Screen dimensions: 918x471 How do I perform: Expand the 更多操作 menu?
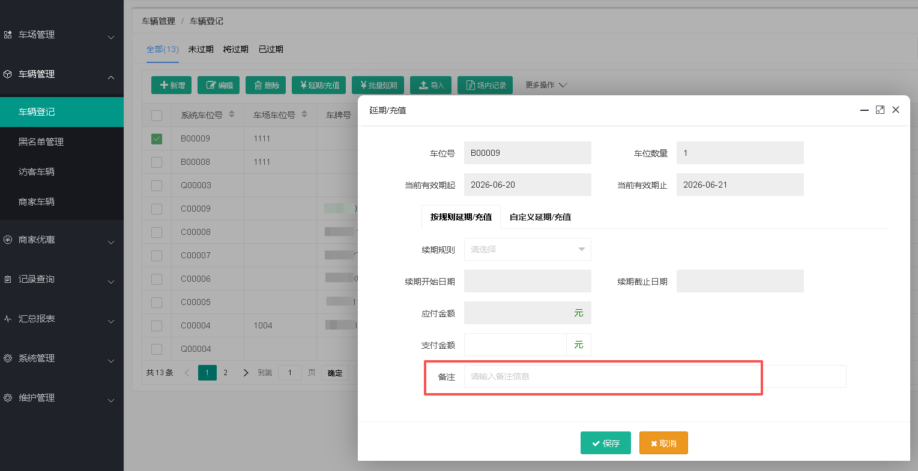[x=546, y=85]
